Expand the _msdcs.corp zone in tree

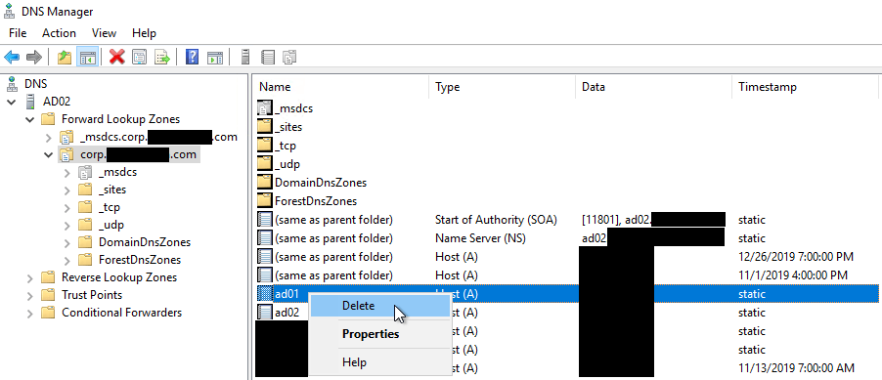pyautogui.click(x=48, y=137)
